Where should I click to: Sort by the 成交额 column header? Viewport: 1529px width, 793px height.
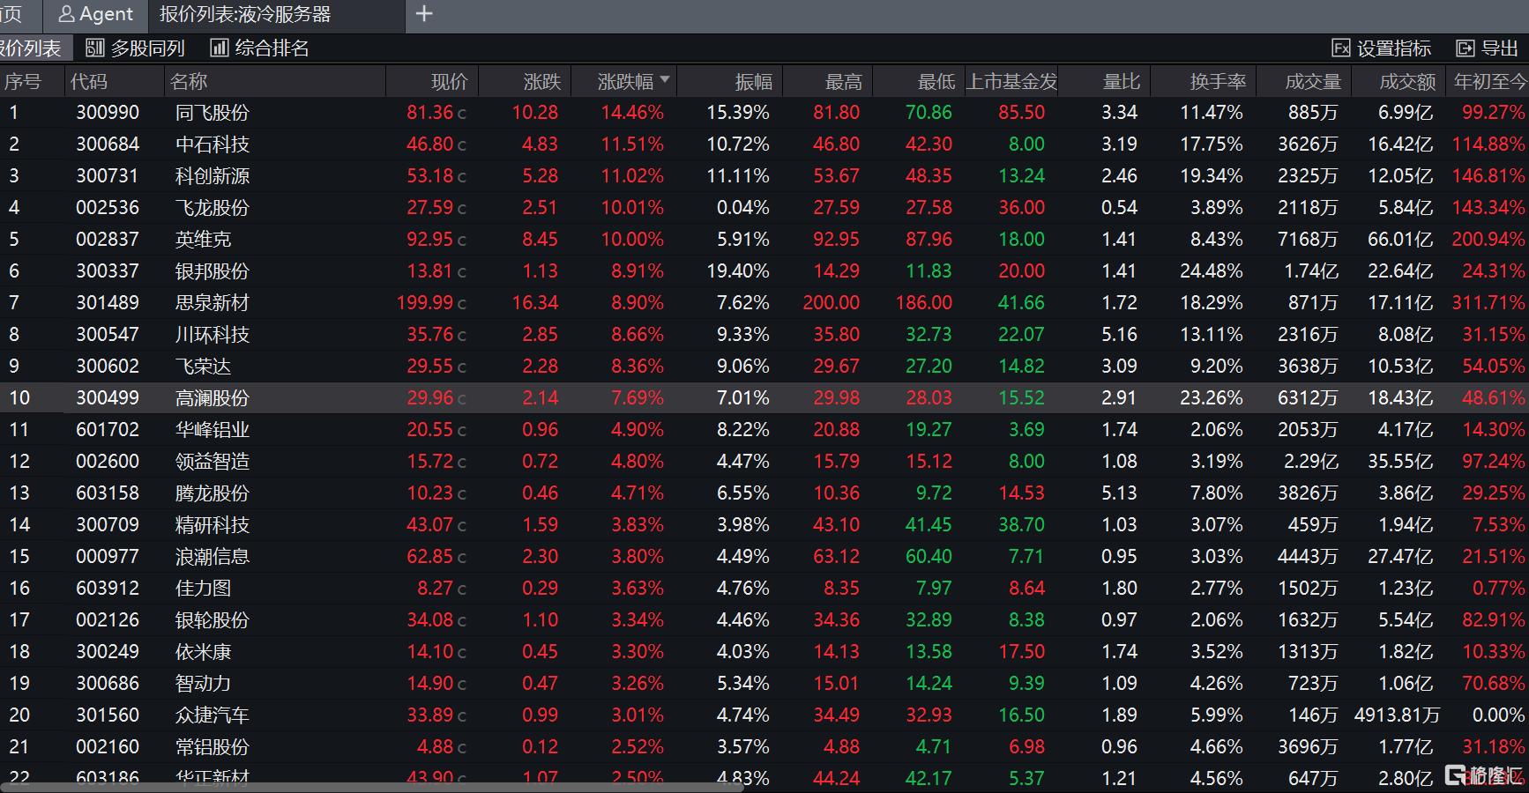(1407, 82)
